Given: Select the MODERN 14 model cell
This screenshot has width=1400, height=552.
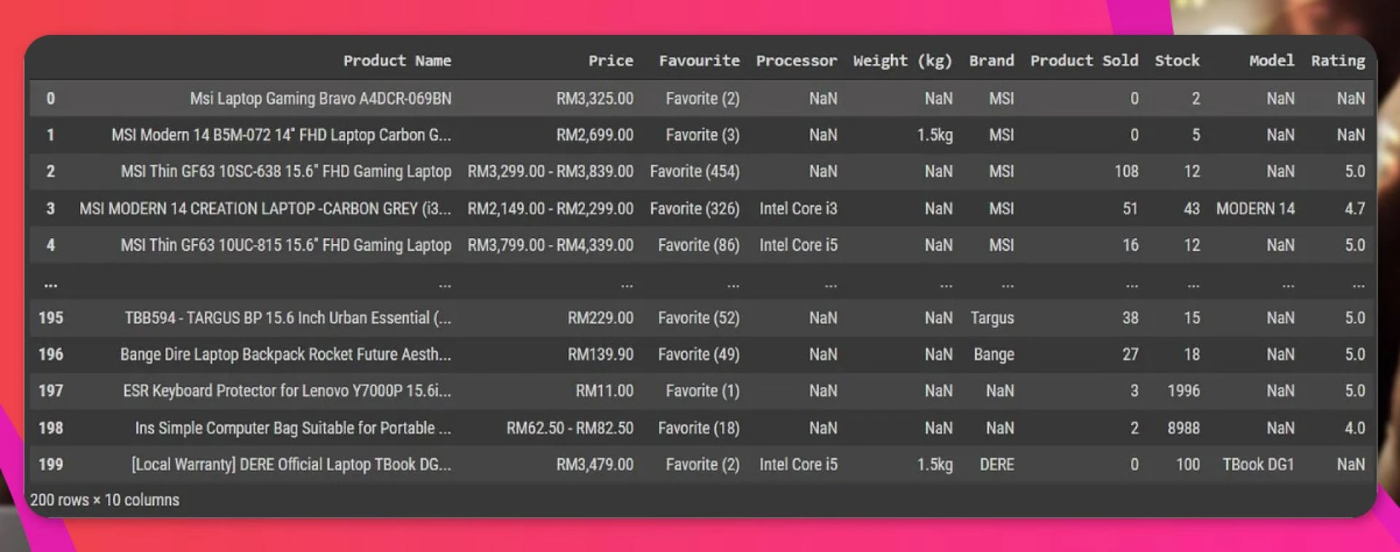Looking at the screenshot, I should (x=1255, y=208).
